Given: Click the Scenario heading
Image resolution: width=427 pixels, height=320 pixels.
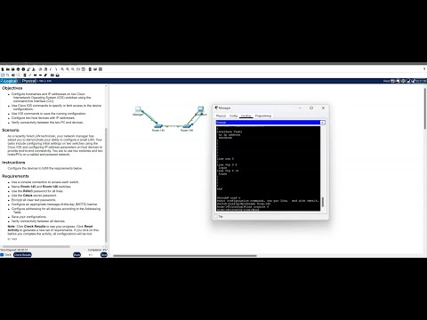Looking at the screenshot, I should [x=11, y=130].
